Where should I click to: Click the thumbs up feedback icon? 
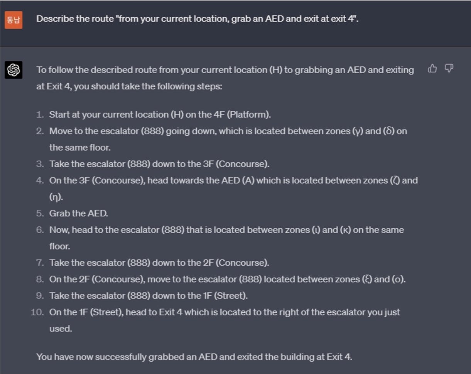click(432, 69)
